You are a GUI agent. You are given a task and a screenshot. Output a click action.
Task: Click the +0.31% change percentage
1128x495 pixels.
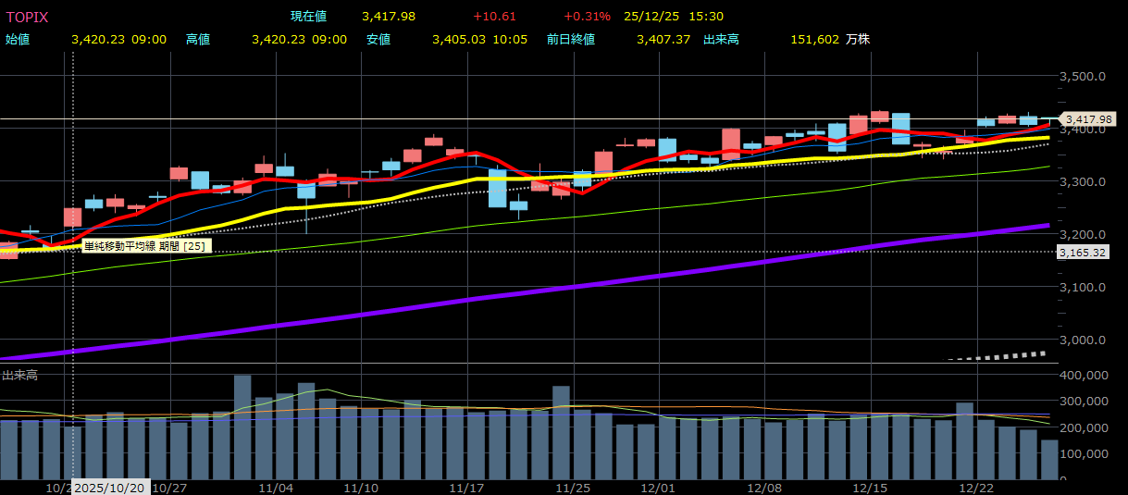[587, 17]
